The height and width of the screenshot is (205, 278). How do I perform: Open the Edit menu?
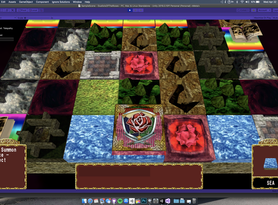3,2
